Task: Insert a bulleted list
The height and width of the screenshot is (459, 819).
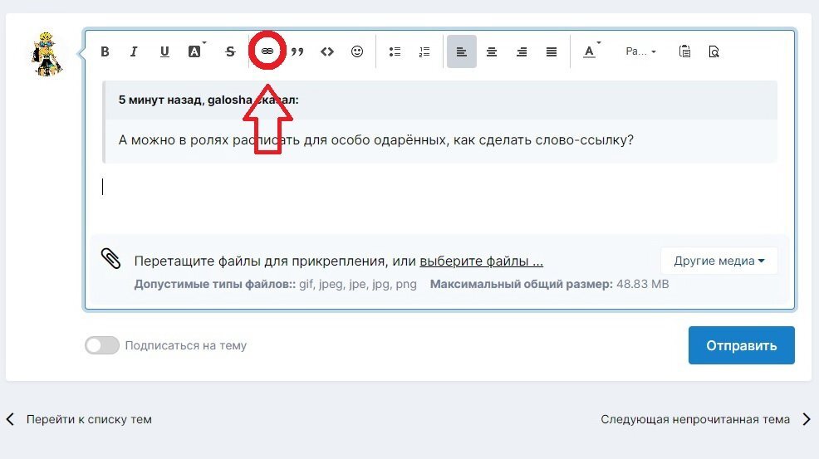Action: point(395,51)
